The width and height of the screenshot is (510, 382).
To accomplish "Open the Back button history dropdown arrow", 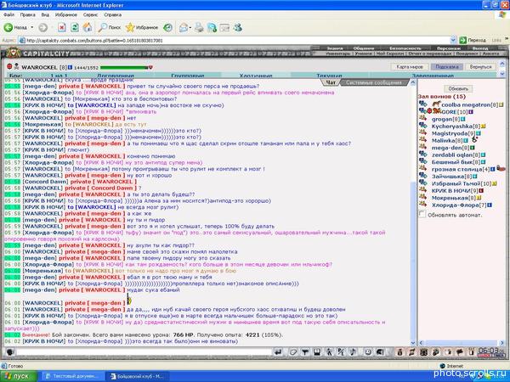I will point(32,28).
